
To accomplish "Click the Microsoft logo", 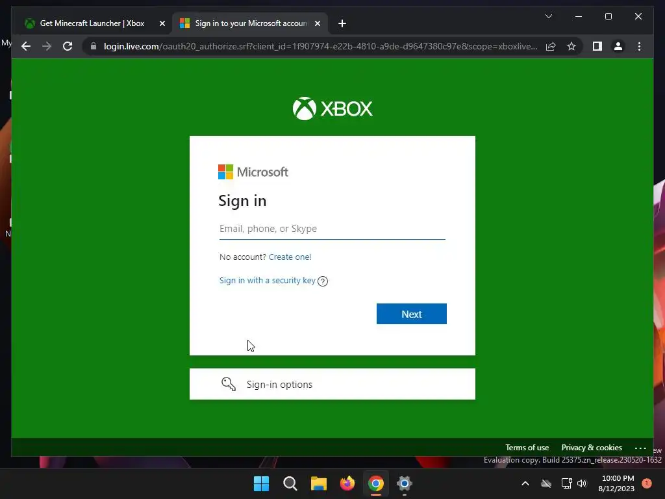I will coord(253,172).
